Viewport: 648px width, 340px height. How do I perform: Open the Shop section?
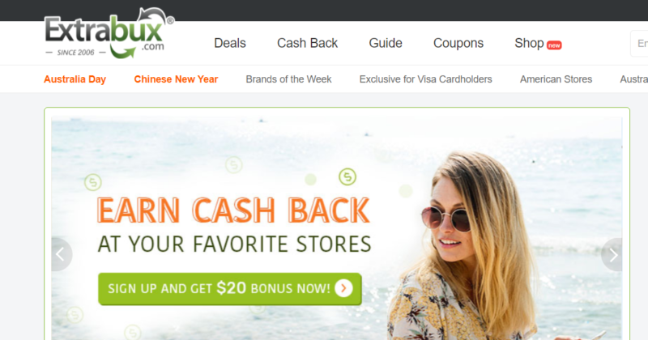[x=529, y=43]
